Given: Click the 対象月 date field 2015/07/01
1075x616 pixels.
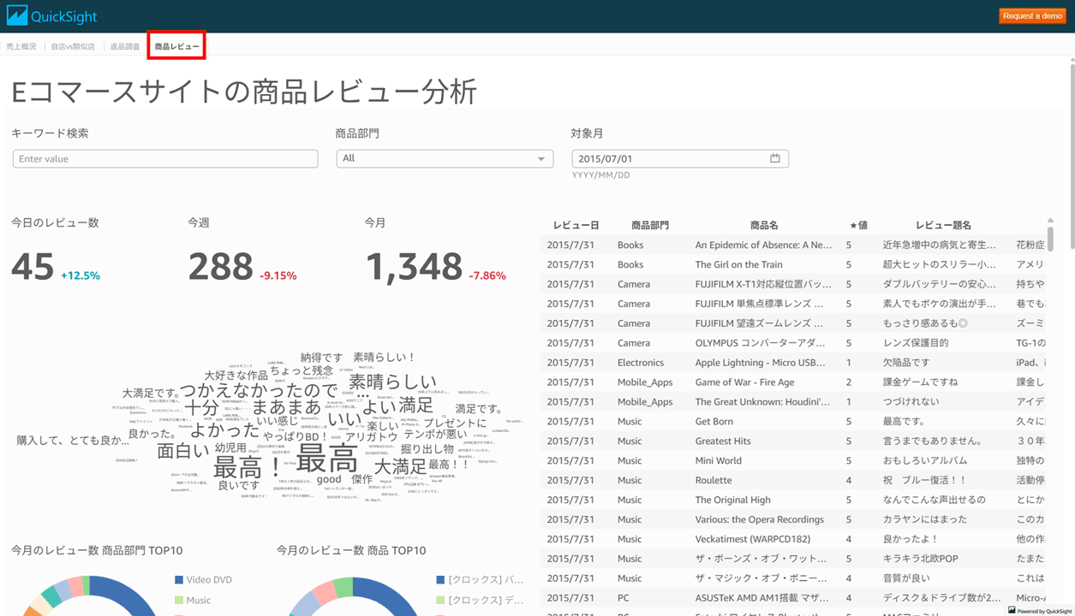Looking at the screenshot, I should point(680,158).
